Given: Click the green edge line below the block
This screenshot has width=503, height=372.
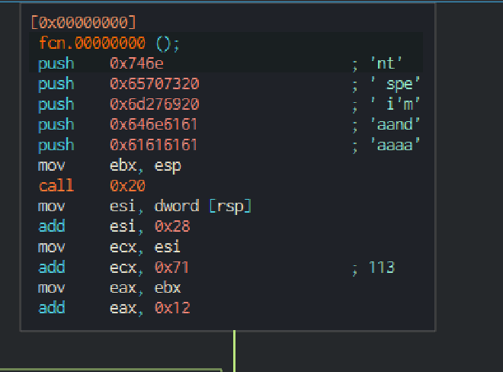Looking at the screenshot, I should (235, 351).
